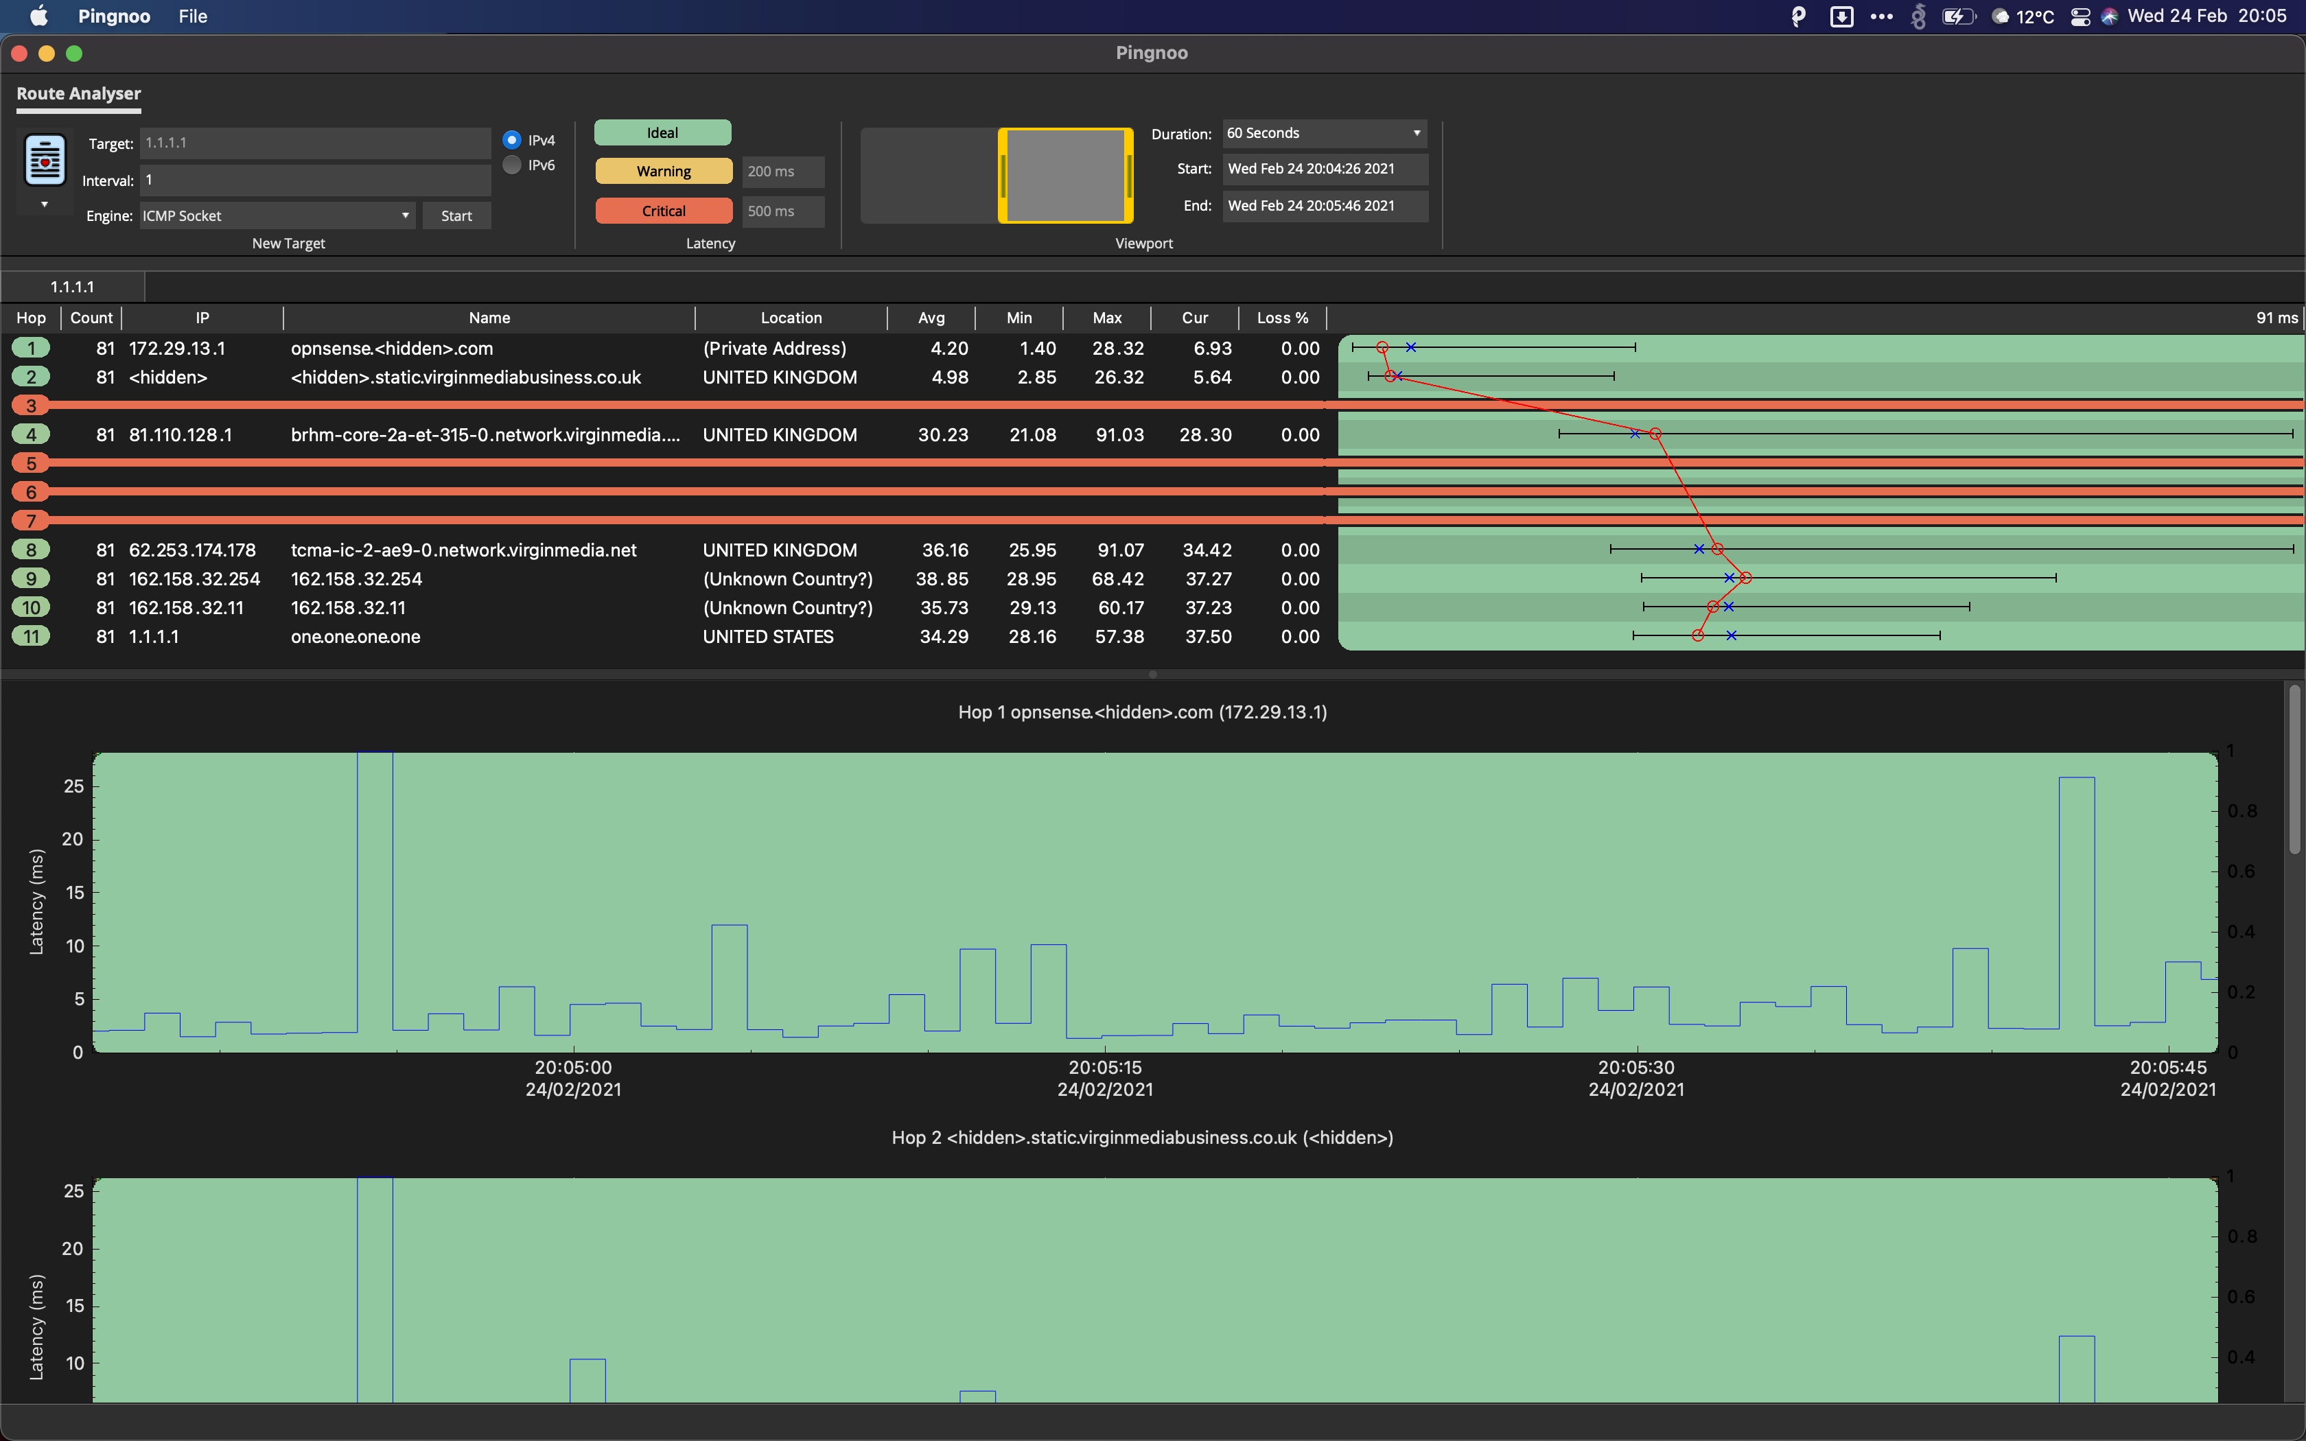Click the Target input field
Screen dimensions: 2306x1441
[x=314, y=143]
